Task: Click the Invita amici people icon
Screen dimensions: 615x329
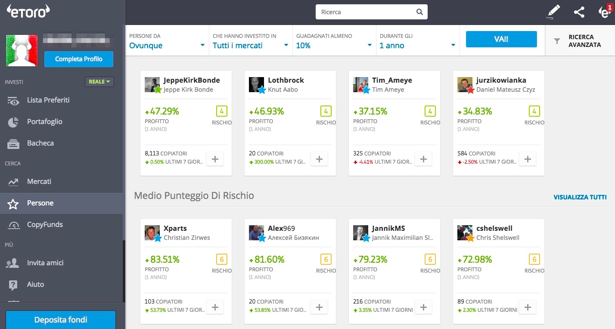Action: (x=13, y=263)
